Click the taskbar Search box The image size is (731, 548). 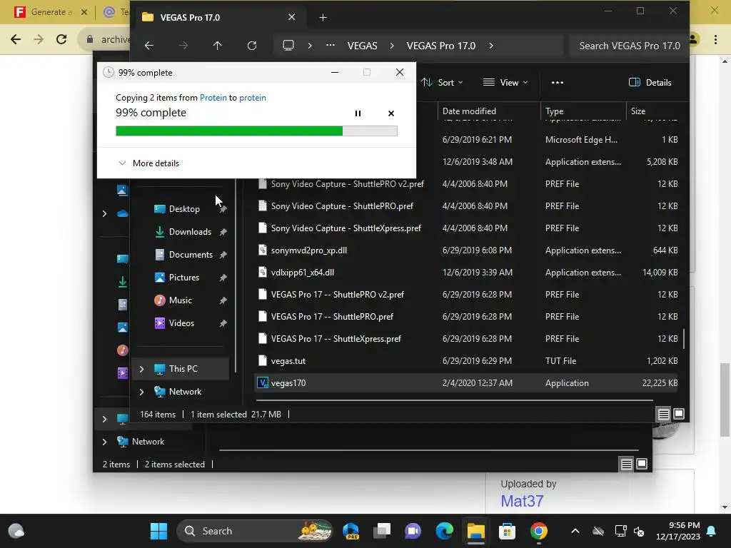click(255, 531)
